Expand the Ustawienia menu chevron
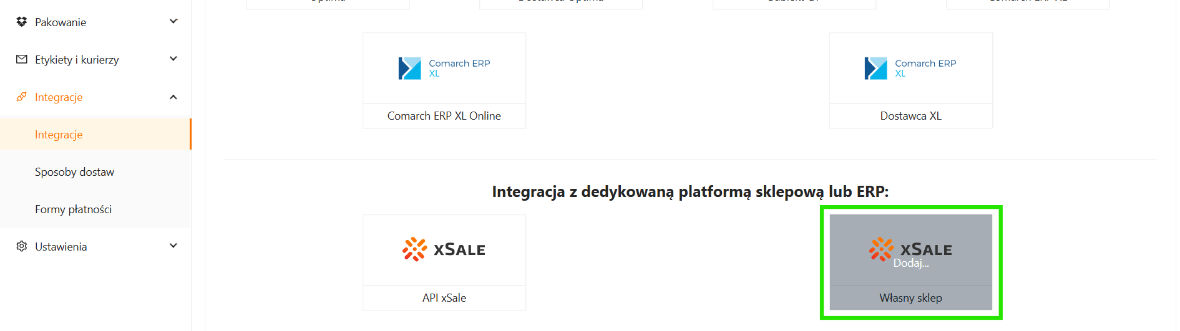 173,246
